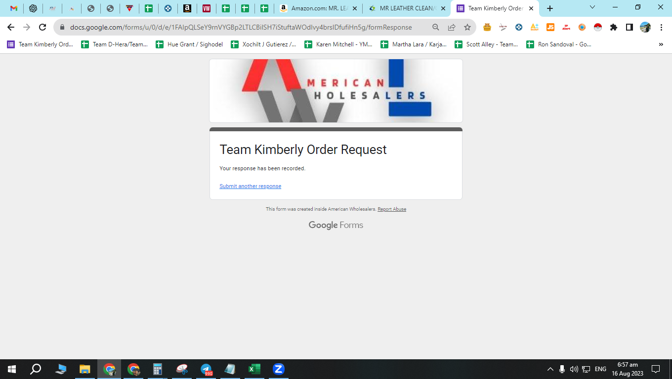Open Hue Grant / Sighodel bookmark
672x379 pixels.
point(189,44)
